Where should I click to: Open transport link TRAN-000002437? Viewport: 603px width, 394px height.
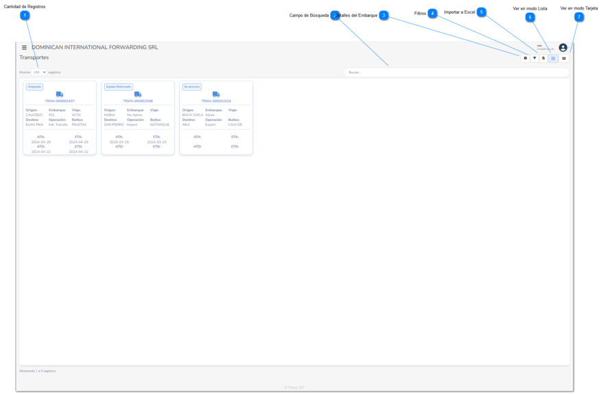tap(60, 101)
